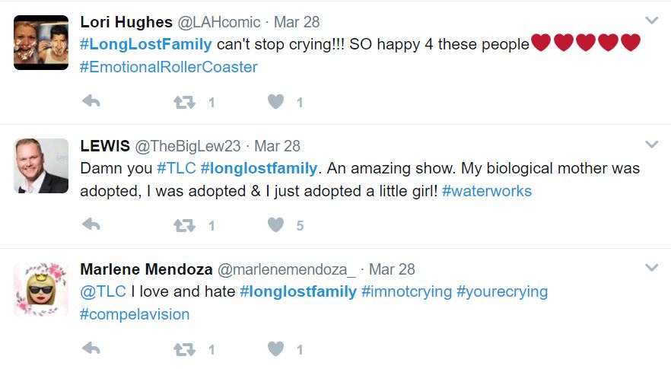671x369 pixels.
Task: Click the #waterworks hashtag link
Action: 486,191
